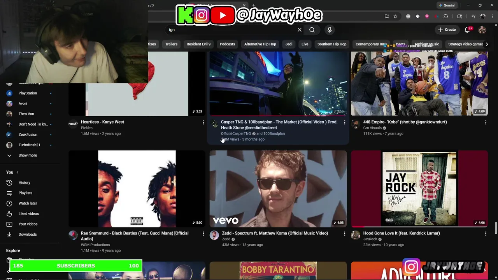
Task: Play the Jay Rock Follow Me Home thumbnail
Action: (x=419, y=189)
